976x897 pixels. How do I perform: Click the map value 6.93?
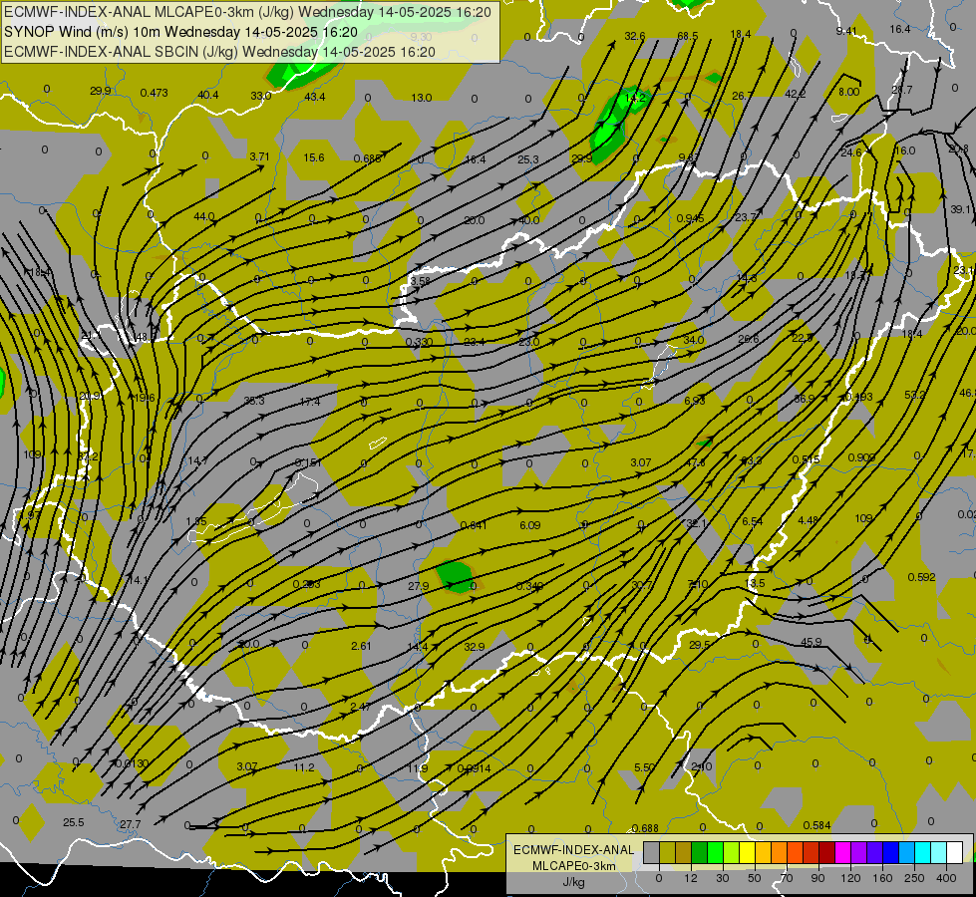click(695, 401)
